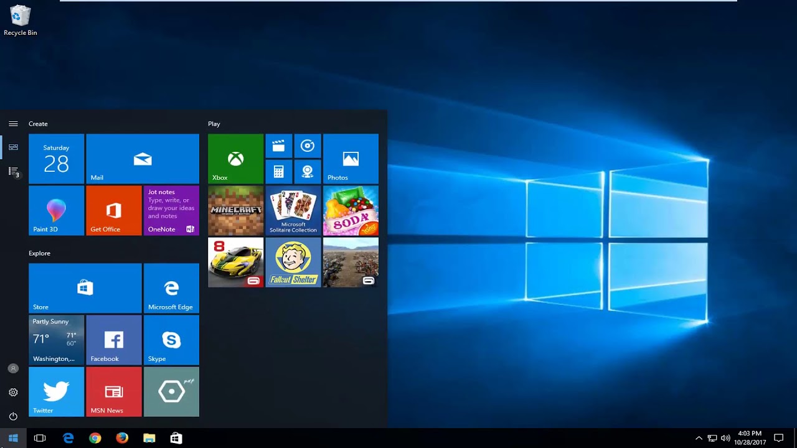Select the Recycle Bin desktop icon

pyautogui.click(x=20, y=21)
